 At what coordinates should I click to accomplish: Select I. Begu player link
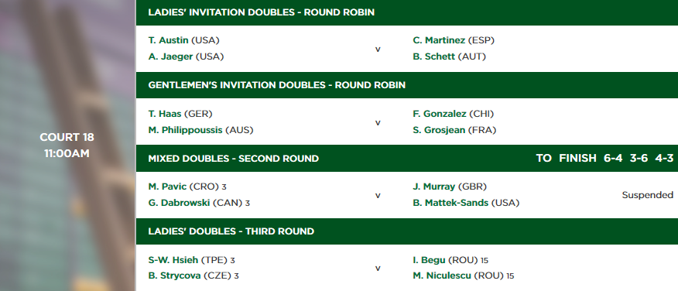429,260
